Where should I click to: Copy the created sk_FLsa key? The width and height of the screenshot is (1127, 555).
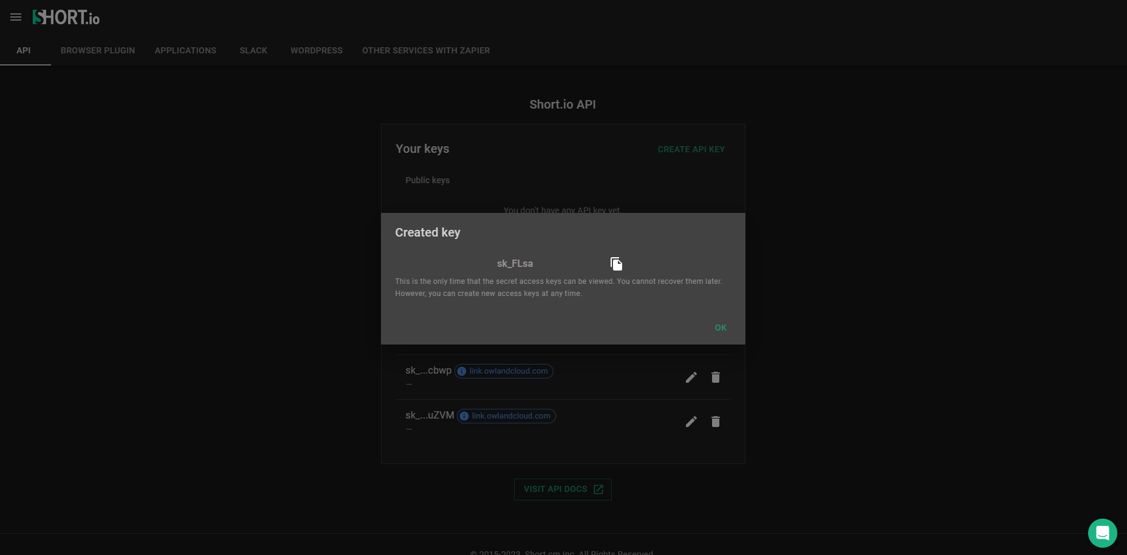point(616,264)
